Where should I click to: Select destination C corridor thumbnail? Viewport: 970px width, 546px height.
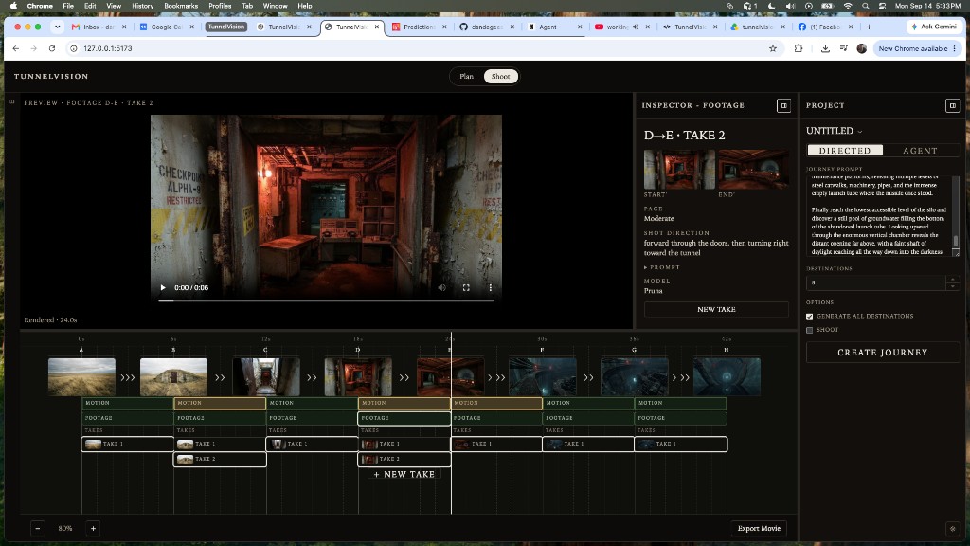pos(266,376)
